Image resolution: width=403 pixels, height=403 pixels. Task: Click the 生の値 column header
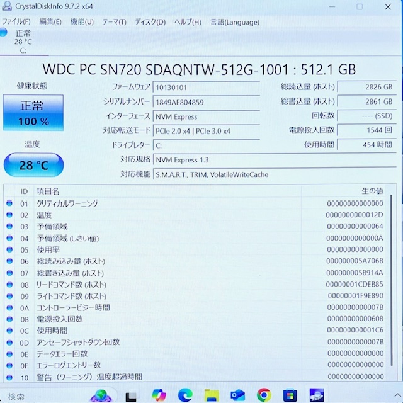372,191
